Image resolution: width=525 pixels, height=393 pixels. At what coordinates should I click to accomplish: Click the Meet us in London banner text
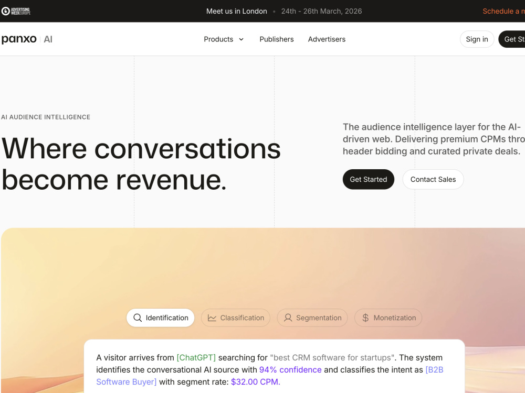[x=237, y=11]
